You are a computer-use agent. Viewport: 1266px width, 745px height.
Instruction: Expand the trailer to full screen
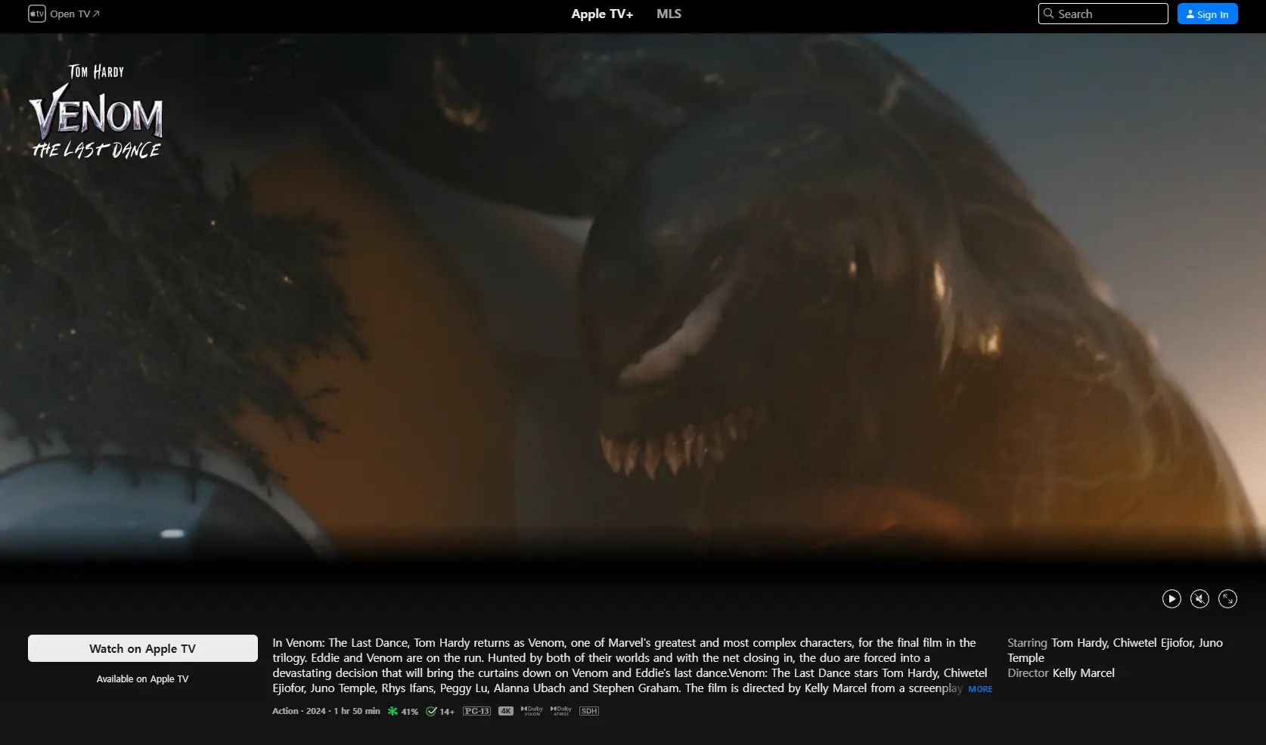tap(1227, 598)
